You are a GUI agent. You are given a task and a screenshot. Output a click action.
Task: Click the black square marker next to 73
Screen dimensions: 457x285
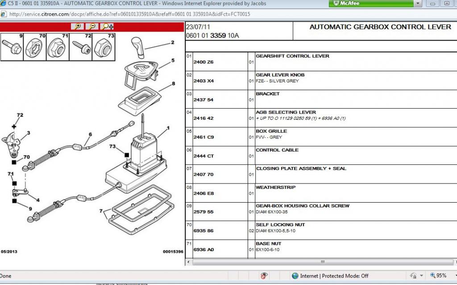coord(127,155)
